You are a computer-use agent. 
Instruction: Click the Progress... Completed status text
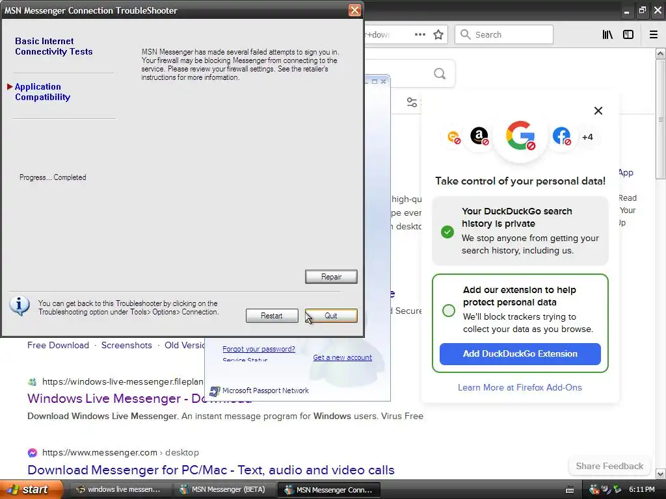53,177
